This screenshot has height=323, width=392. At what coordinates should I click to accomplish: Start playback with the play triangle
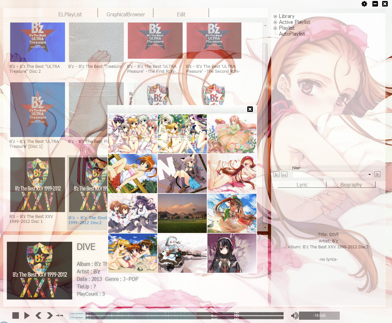27,315
